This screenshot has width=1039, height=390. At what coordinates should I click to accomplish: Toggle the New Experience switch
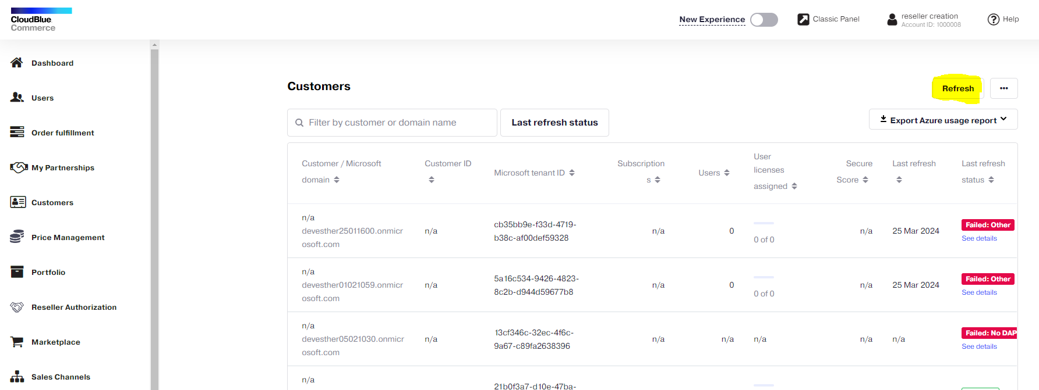click(764, 20)
